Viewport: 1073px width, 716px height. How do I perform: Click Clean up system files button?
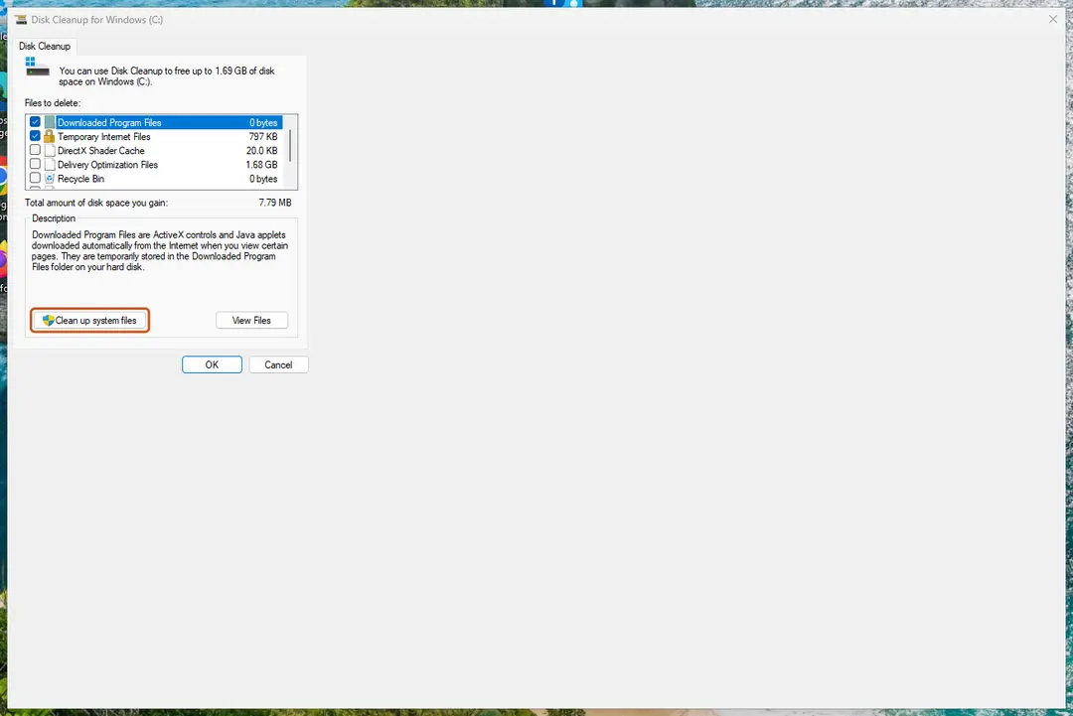coord(90,320)
